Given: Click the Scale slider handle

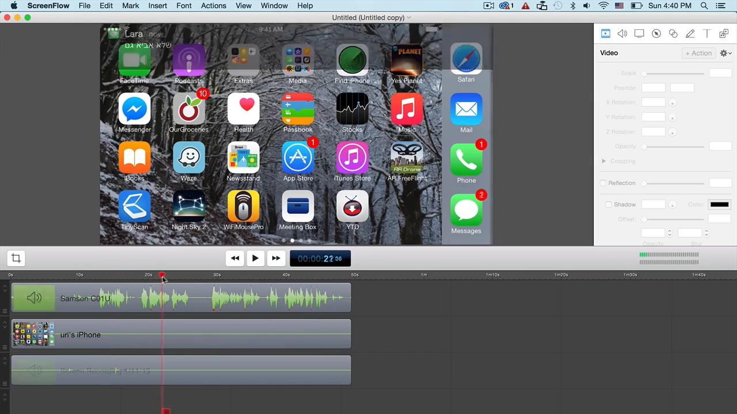Looking at the screenshot, I should (x=644, y=74).
